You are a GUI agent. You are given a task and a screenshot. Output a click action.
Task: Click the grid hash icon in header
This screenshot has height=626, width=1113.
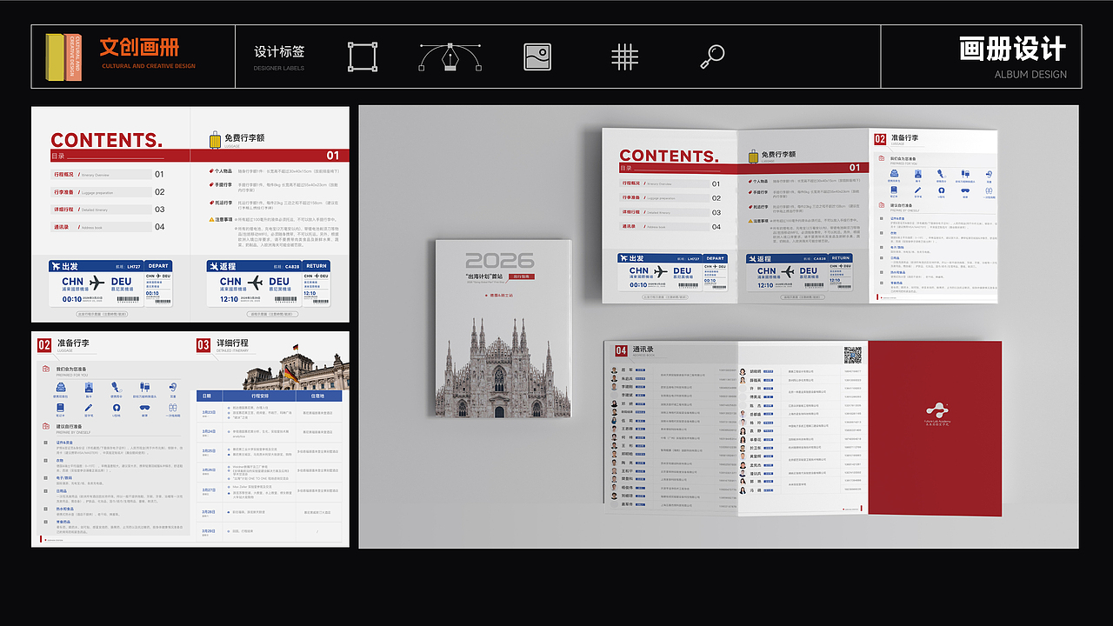624,57
